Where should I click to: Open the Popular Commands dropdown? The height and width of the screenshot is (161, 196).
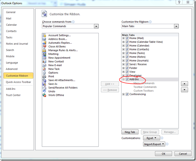[x=96, y=26]
